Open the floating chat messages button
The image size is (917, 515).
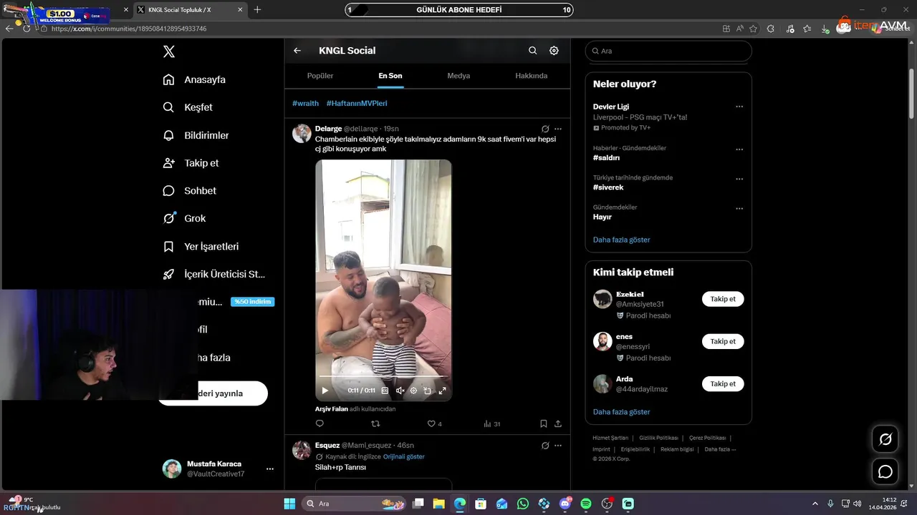[x=885, y=471]
